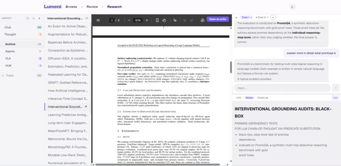Click the PDF horizontal scrollbar
The height and width of the screenshot is (166, 341).
pos(157,164)
